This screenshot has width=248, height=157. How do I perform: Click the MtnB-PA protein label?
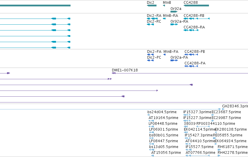click(171, 52)
